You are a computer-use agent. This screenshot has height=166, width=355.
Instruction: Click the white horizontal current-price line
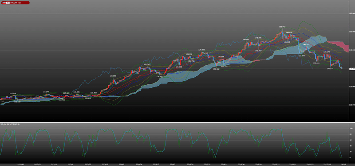point(174,69)
